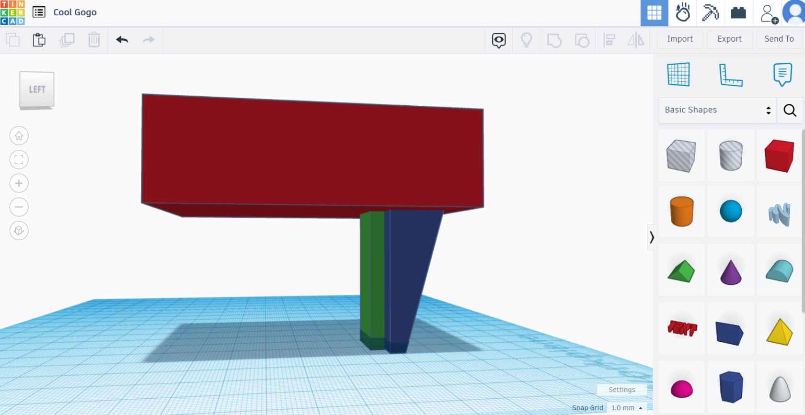This screenshot has height=415, width=805.
Task: Open the Snap Grid 1.0 mm dropdown
Action: pos(627,408)
